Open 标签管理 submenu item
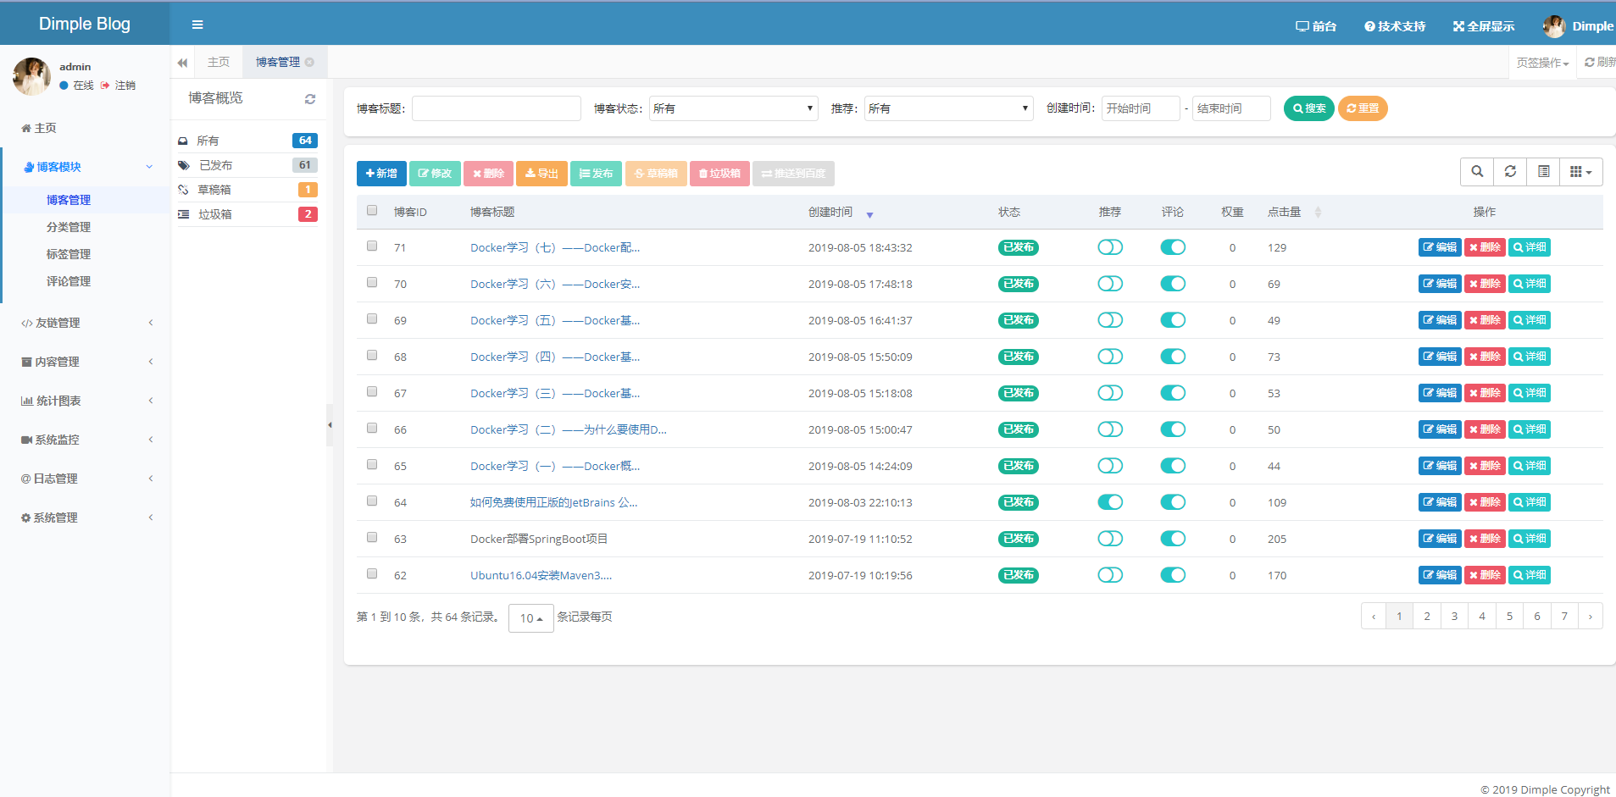 69,254
